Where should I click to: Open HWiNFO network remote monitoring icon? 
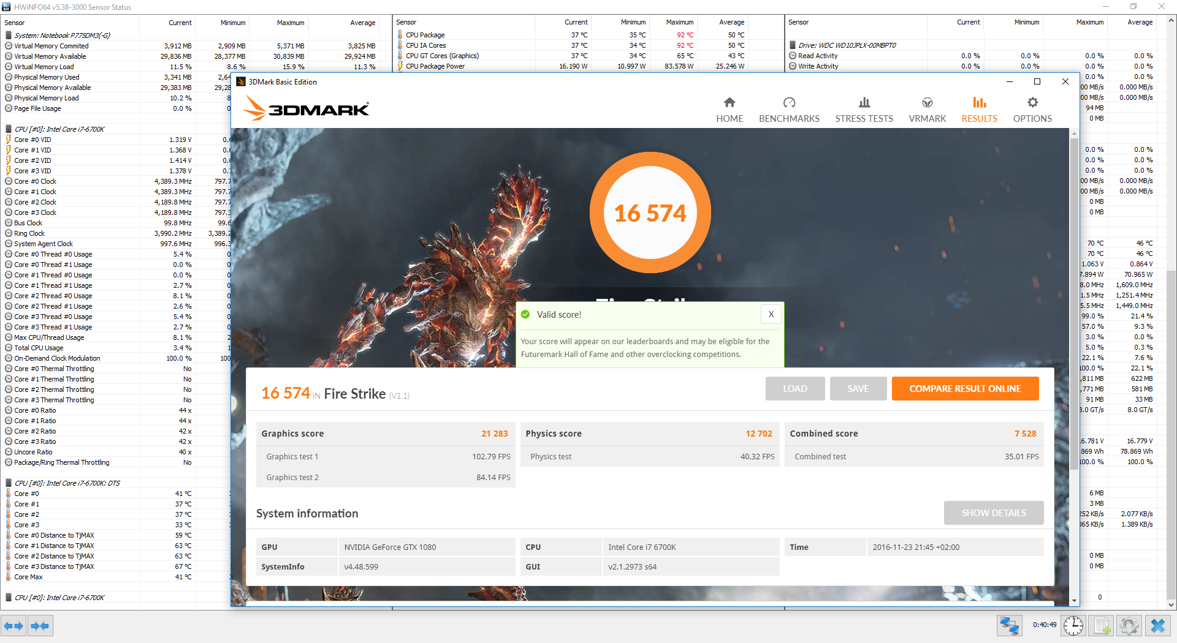(x=1009, y=626)
